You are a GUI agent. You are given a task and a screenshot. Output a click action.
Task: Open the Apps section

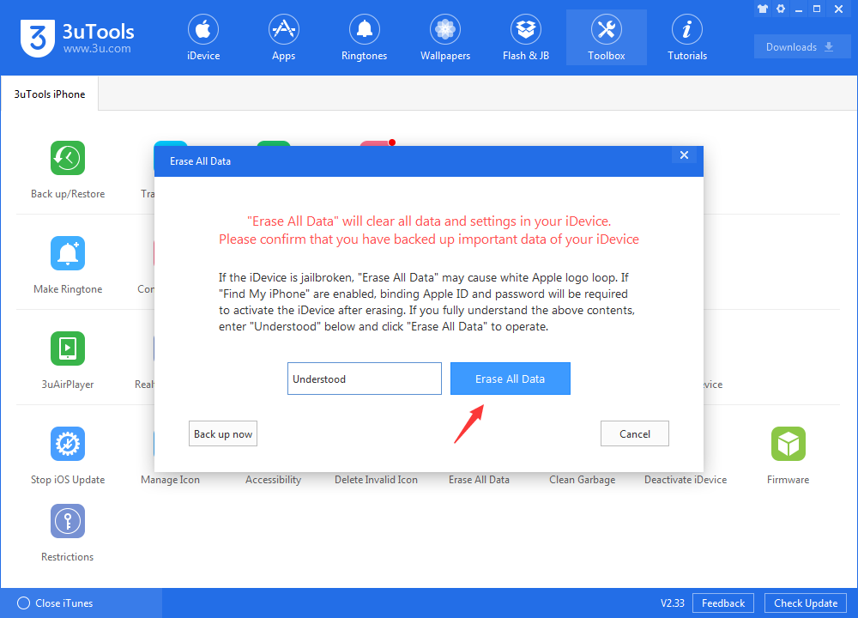click(283, 38)
